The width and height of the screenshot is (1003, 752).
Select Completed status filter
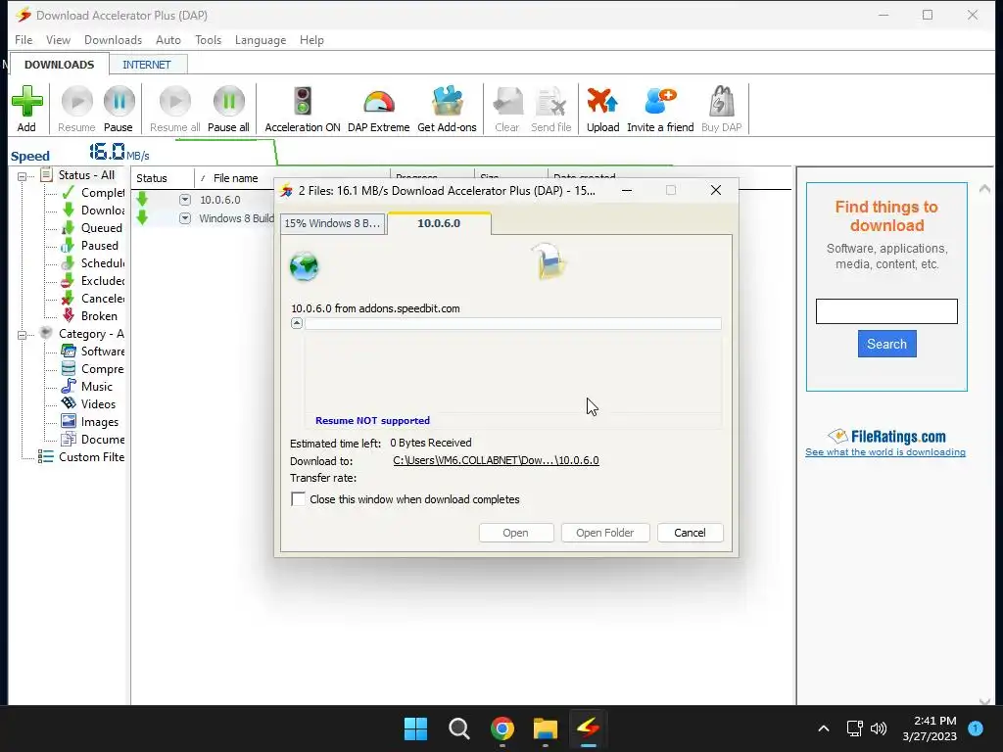pos(93,193)
